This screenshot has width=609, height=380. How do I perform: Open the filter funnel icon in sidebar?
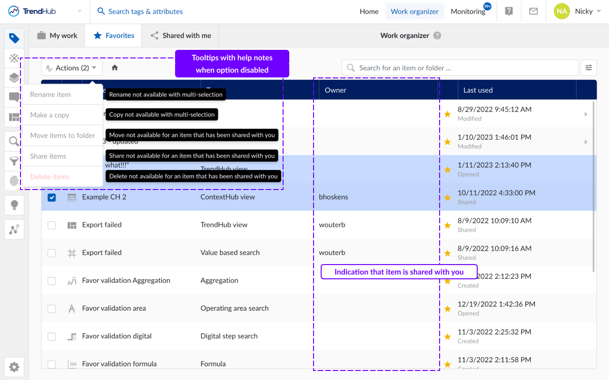(x=14, y=161)
